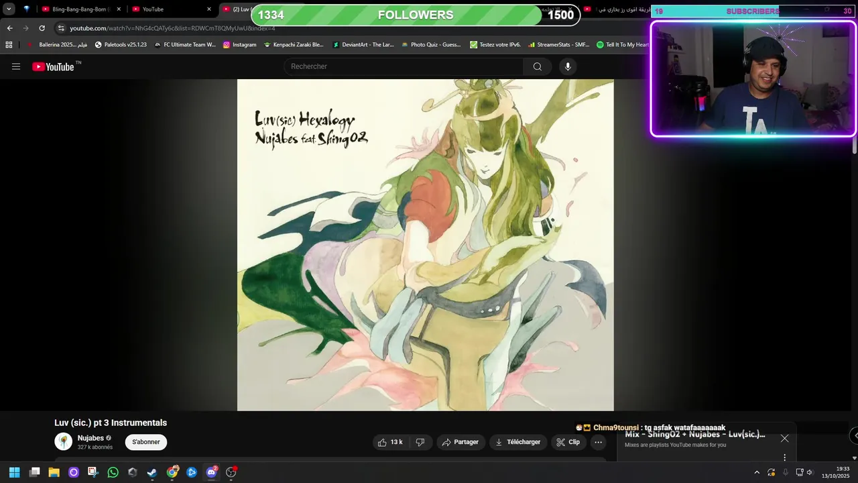The height and width of the screenshot is (483, 858).
Task: Click the search magnifier button
Action: pos(538,66)
